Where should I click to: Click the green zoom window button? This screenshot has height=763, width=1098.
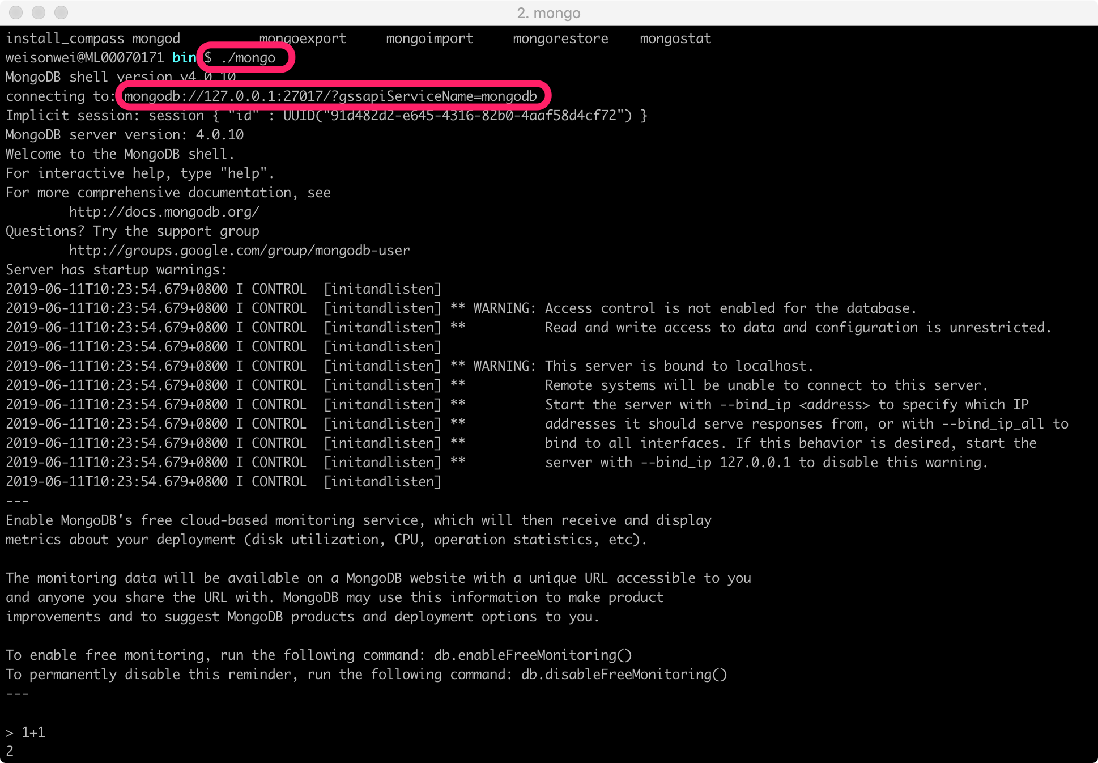(x=61, y=12)
